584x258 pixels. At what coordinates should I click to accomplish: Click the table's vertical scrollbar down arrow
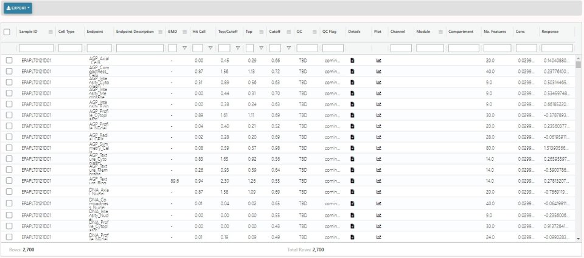click(x=578, y=239)
